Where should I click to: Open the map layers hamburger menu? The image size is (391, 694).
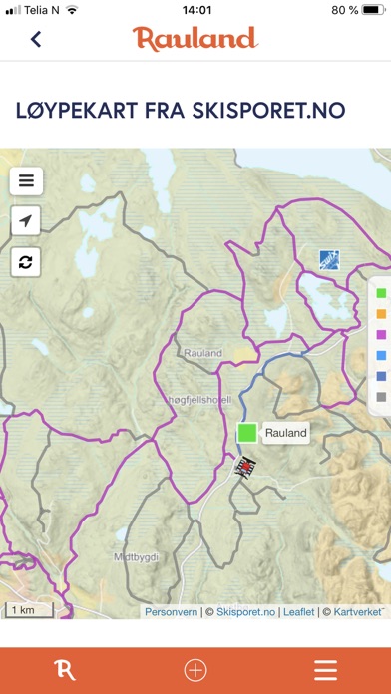[x=26, y=181]
